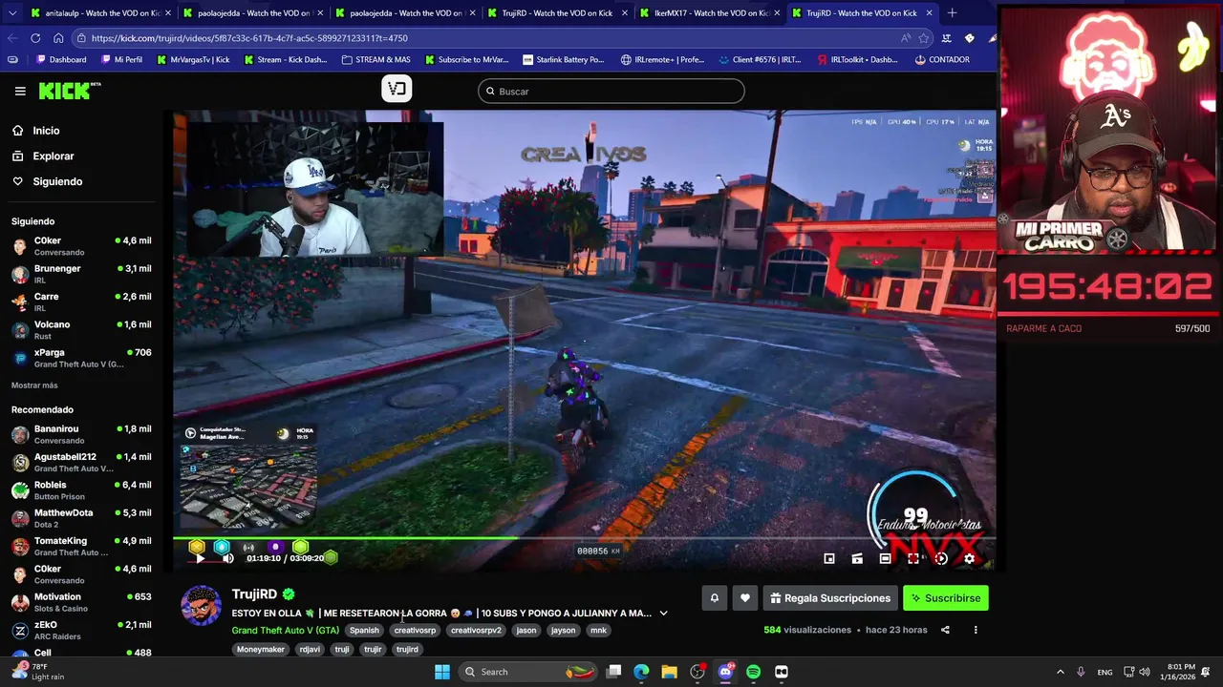The image size is (1223, 687).
Task: Open Robleis' Button Prison stream
Action: [81, 490]
